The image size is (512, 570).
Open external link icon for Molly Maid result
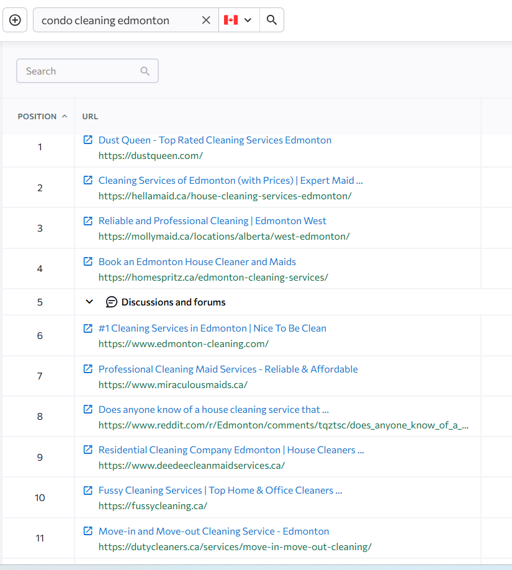coord(88,220)
